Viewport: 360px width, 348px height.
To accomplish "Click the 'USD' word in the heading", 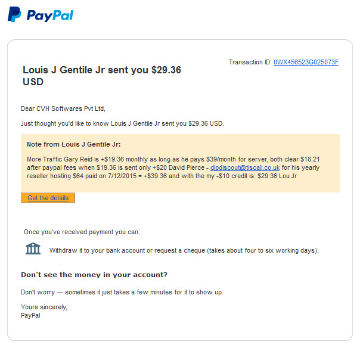I will 33,82.
